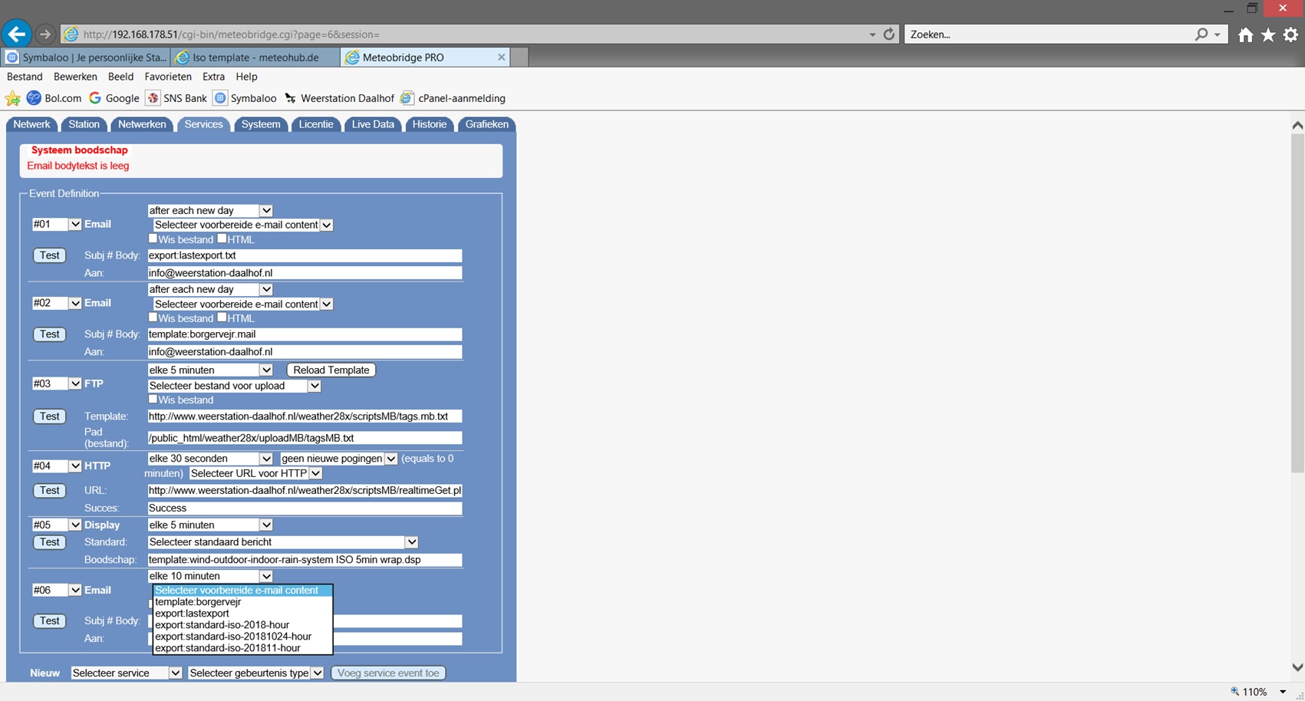Switch to Iso template - meteohub.de tab
1305x701 pixels.
(255, 58)
